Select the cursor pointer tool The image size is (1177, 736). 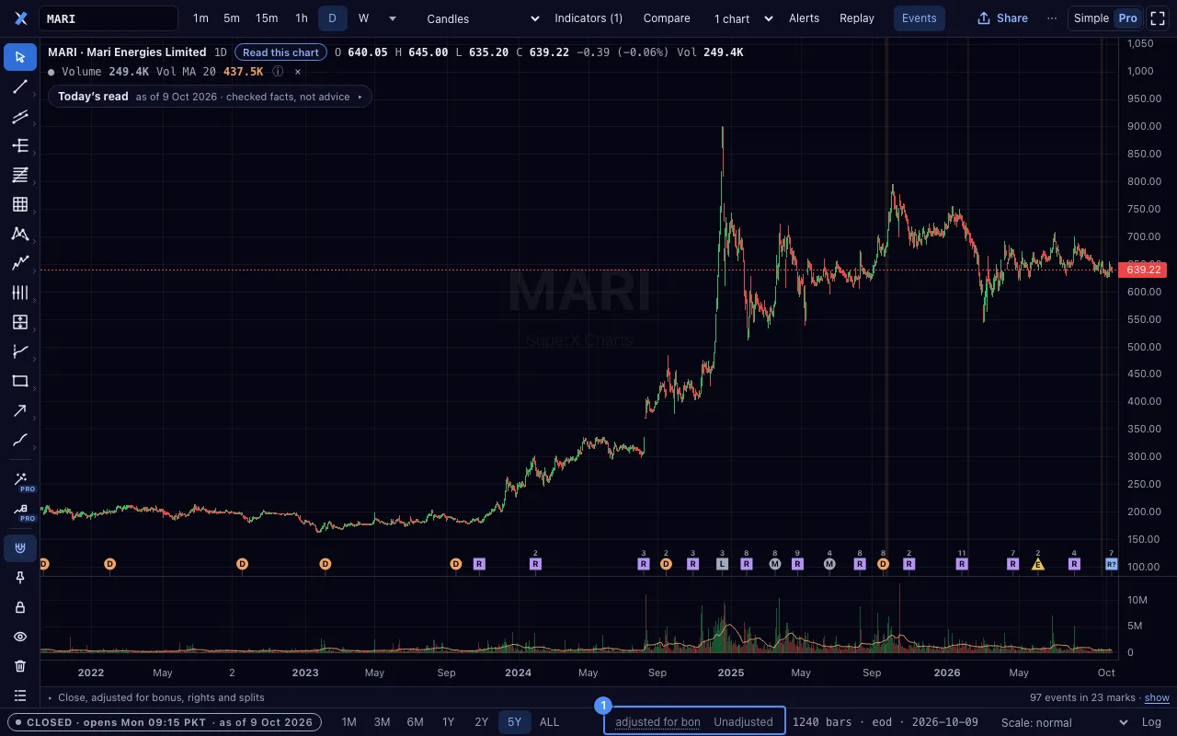click(x=20, y=57)
